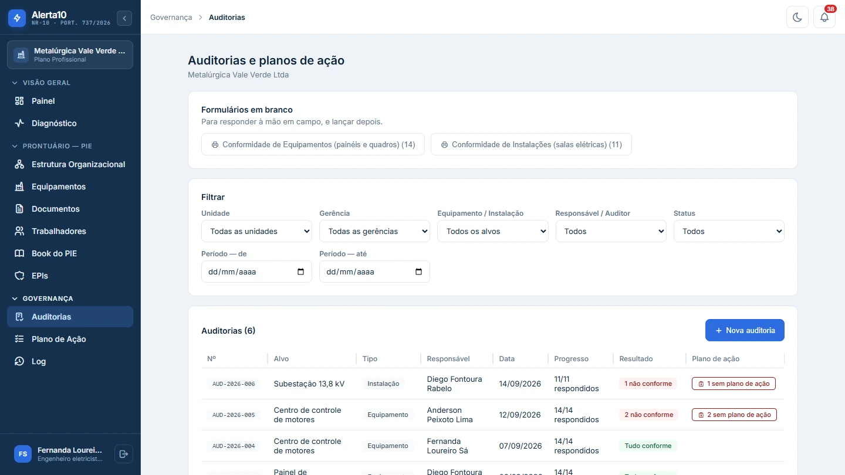Click the Nova auditoria button
Screen dimensions: 845x475
point(745,330)
